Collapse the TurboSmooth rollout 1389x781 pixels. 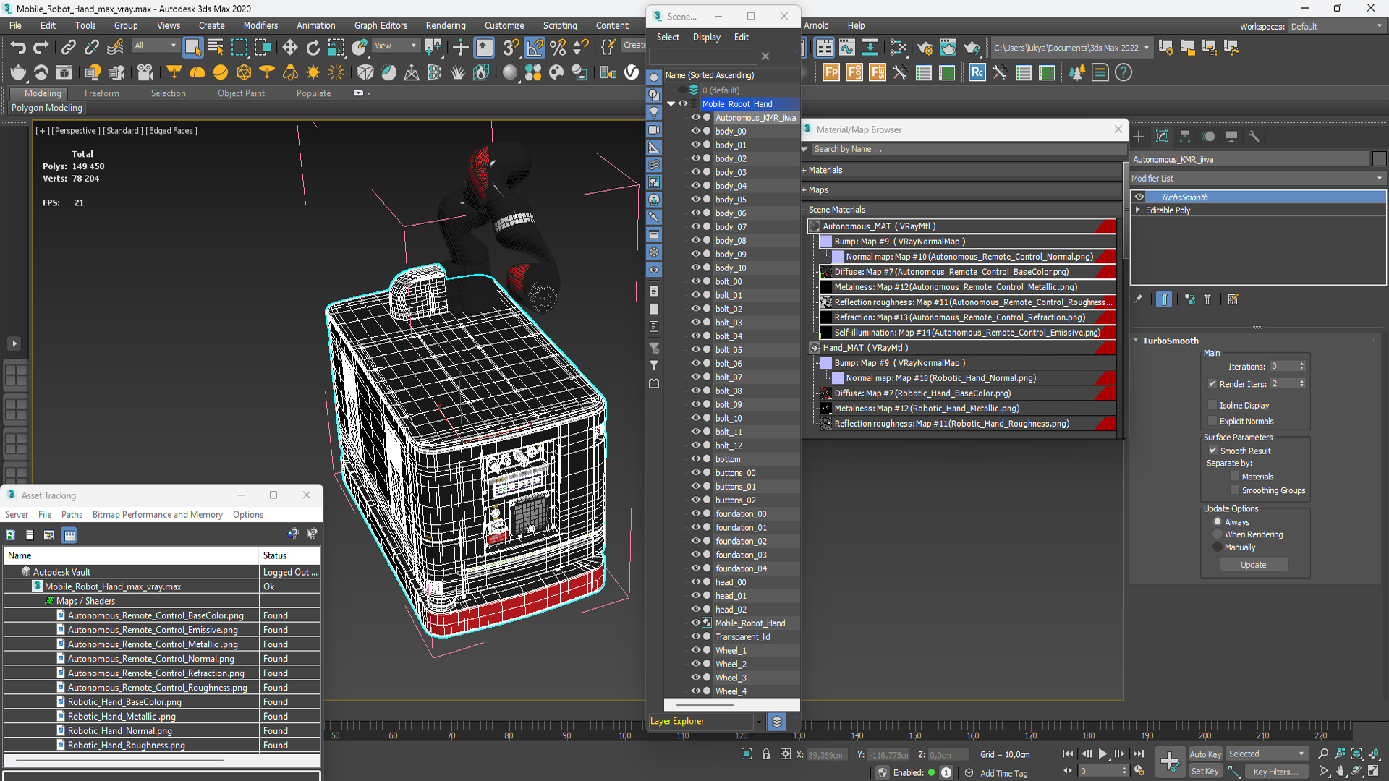[1136, 341]
